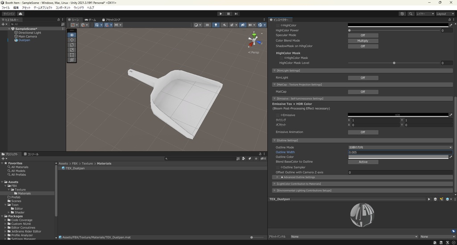Click Blend BaseColor to Outline Active button
The image size is (457, 245).
click(x=363, y=162)
